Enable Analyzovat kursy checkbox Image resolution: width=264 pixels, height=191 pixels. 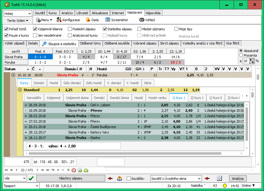click(70, 35)
